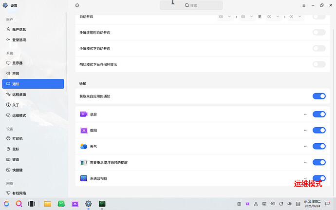This screenshot has width=336, height=210.
Task: Launch purple screenshot tool in taskbar
Action: 75,204
